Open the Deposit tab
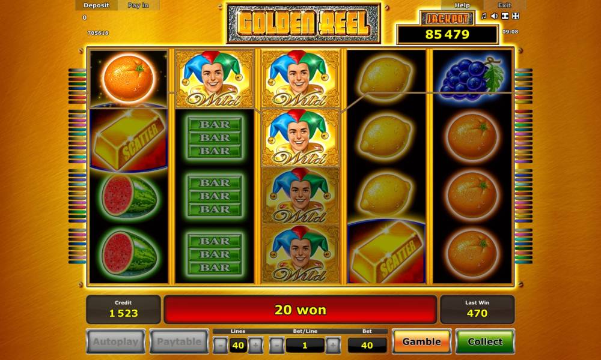This screenshot has width=601, height=360. (x=96, y=5)
